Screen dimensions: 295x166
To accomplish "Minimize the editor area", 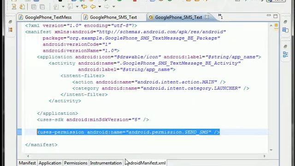I will (269, 15).
